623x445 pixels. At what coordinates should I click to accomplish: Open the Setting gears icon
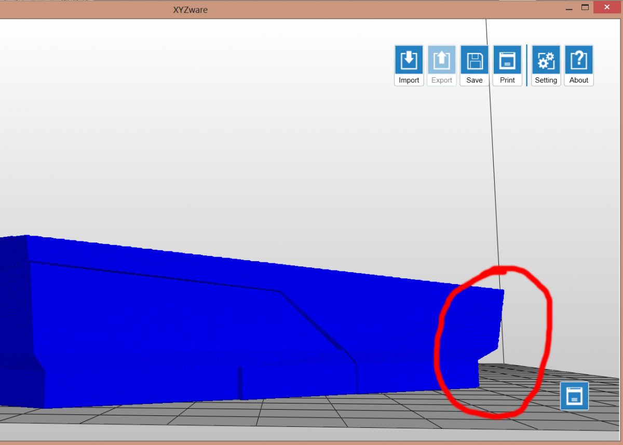click(x=546, y=65)
